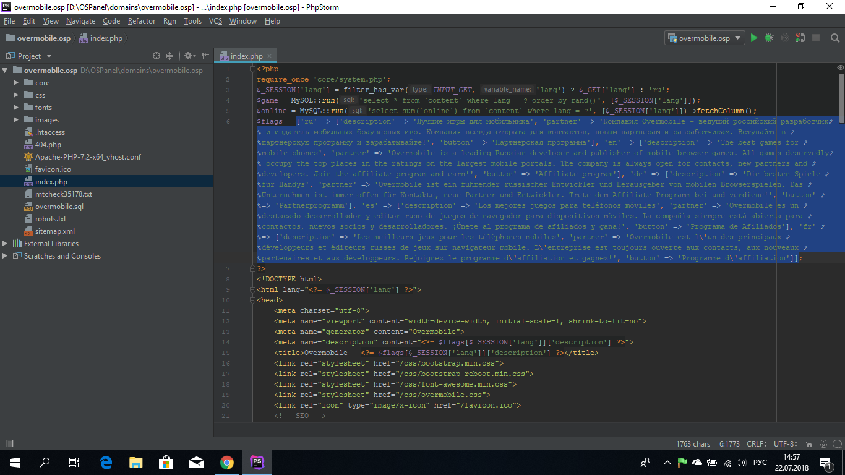This screenshot has width=845, height=475.
Task: Switch to the index.php editor tab
Action: [x=247, y=56]
